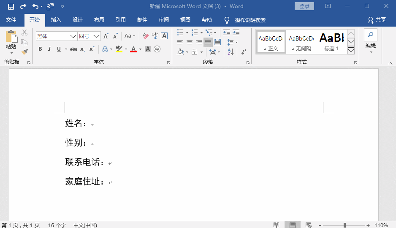Open the Undo history dropdown arrow
396x228 pixels.
coord(42,7)
